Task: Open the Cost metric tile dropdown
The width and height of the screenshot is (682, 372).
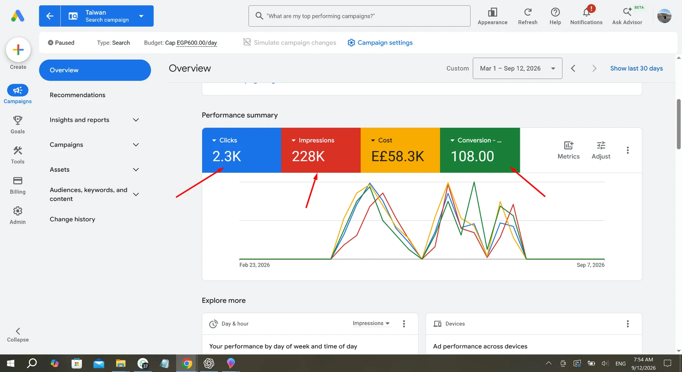Action: coord(400,150)
